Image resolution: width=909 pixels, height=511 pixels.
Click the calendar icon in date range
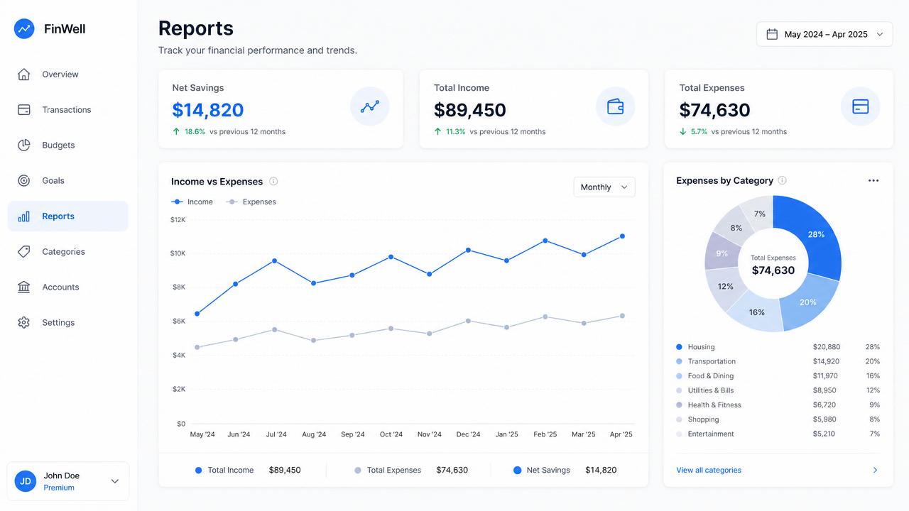point(772,34)
